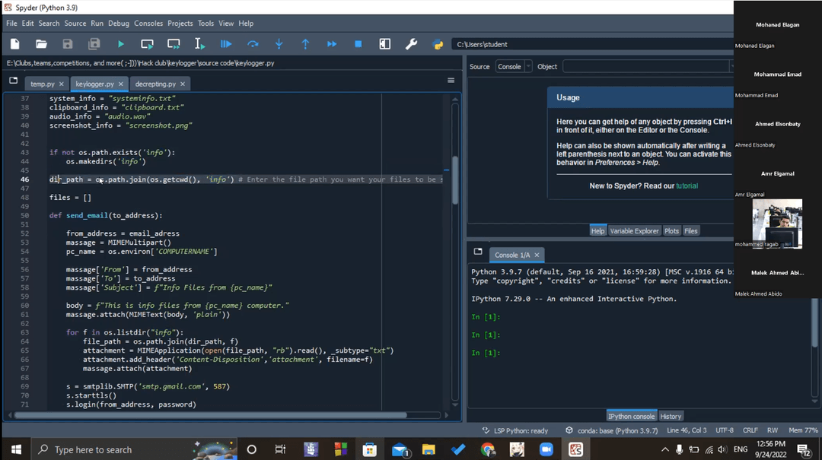
Task: Start debugging the file
Action: pos(226,44)
